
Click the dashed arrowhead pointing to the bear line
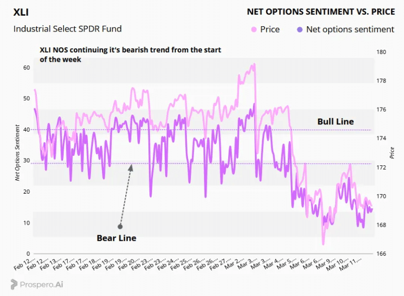131,168
